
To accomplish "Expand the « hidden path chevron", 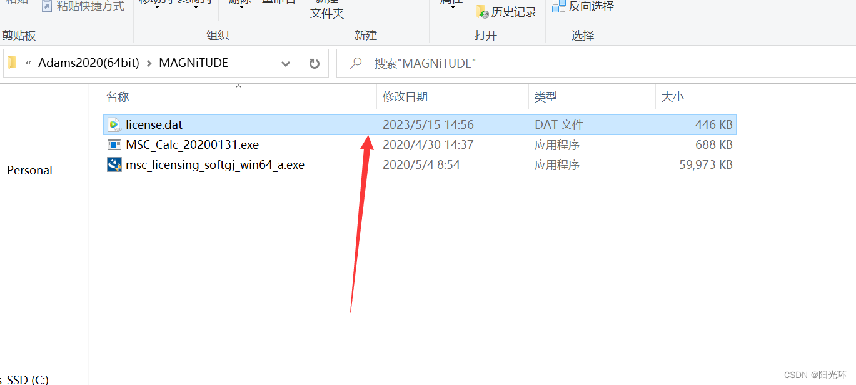I will pos(28,63).
